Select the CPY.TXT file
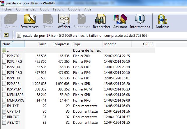This screenshot has height=129, width=187. pyautogui.click(x=13, y=111)
